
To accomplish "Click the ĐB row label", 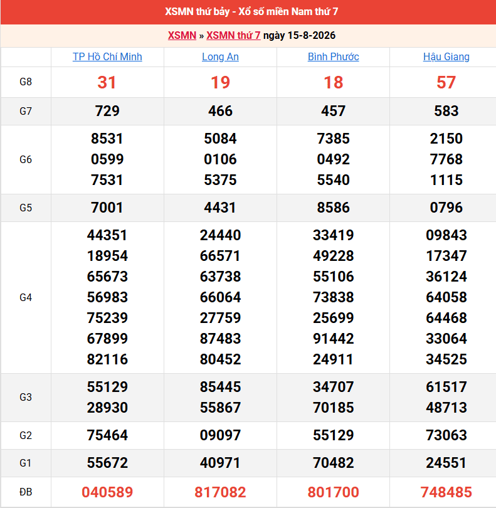I will (x=26, y=492).
